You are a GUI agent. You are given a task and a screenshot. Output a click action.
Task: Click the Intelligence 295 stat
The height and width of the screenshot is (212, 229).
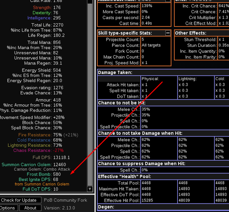click(44, 18)
